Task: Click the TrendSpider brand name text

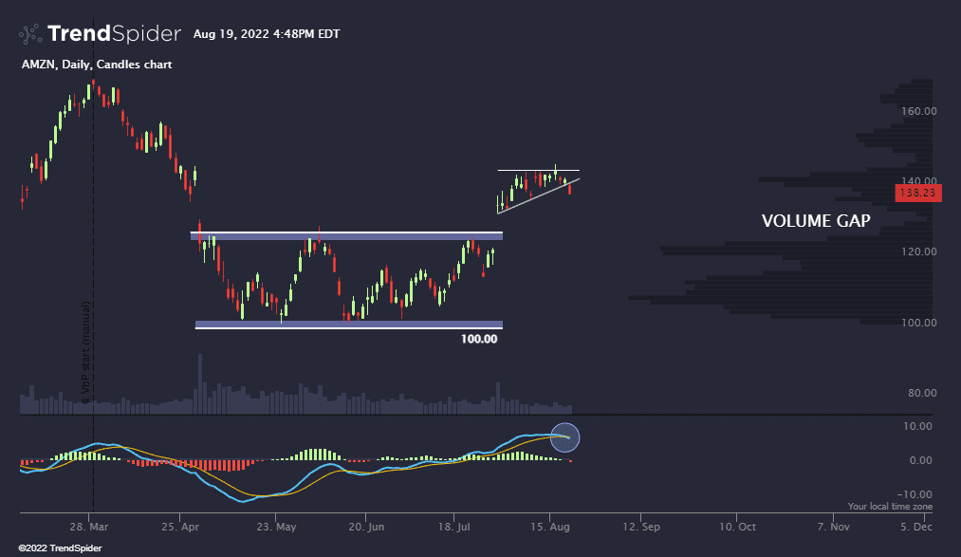Action: click(x=114, y=34)
